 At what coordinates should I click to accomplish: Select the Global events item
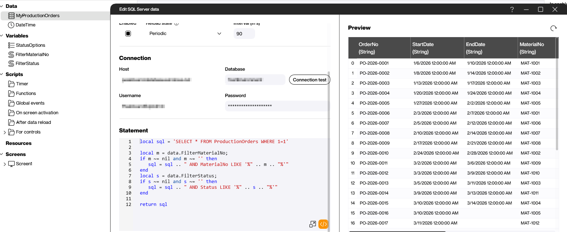point(30,103)
